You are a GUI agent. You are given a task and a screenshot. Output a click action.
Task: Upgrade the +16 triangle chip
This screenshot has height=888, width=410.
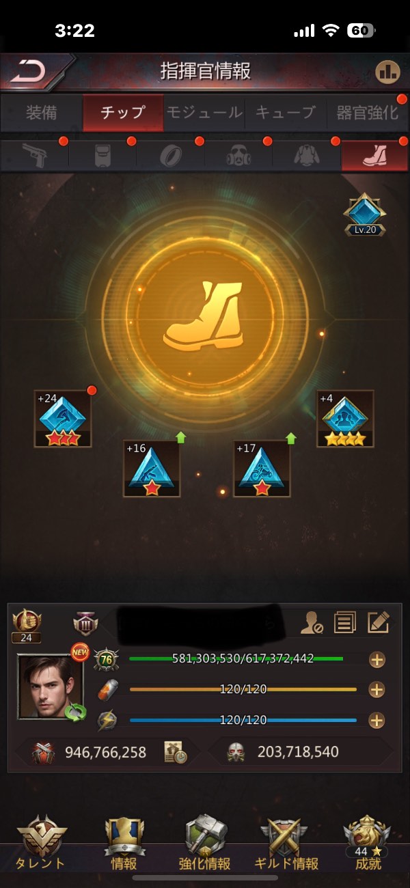pos(152,469)
